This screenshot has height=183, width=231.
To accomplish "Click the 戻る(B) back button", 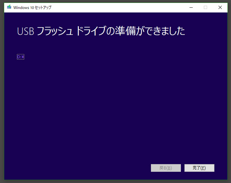I will [166, 168].
